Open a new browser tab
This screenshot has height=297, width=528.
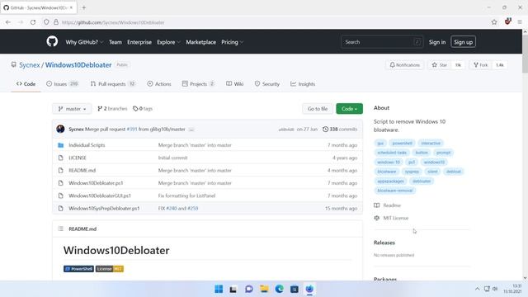pyautogui.click(x=84, y=7)
